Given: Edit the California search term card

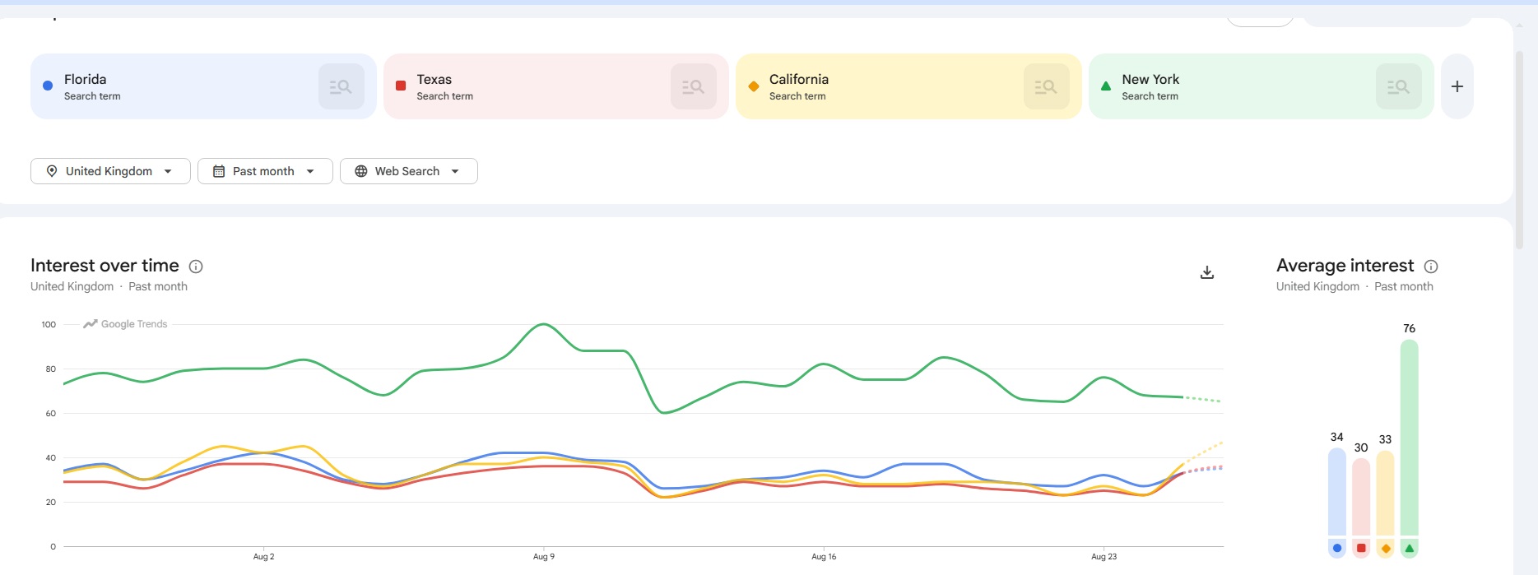Looking at the screenshot, I should pos(908,86).
